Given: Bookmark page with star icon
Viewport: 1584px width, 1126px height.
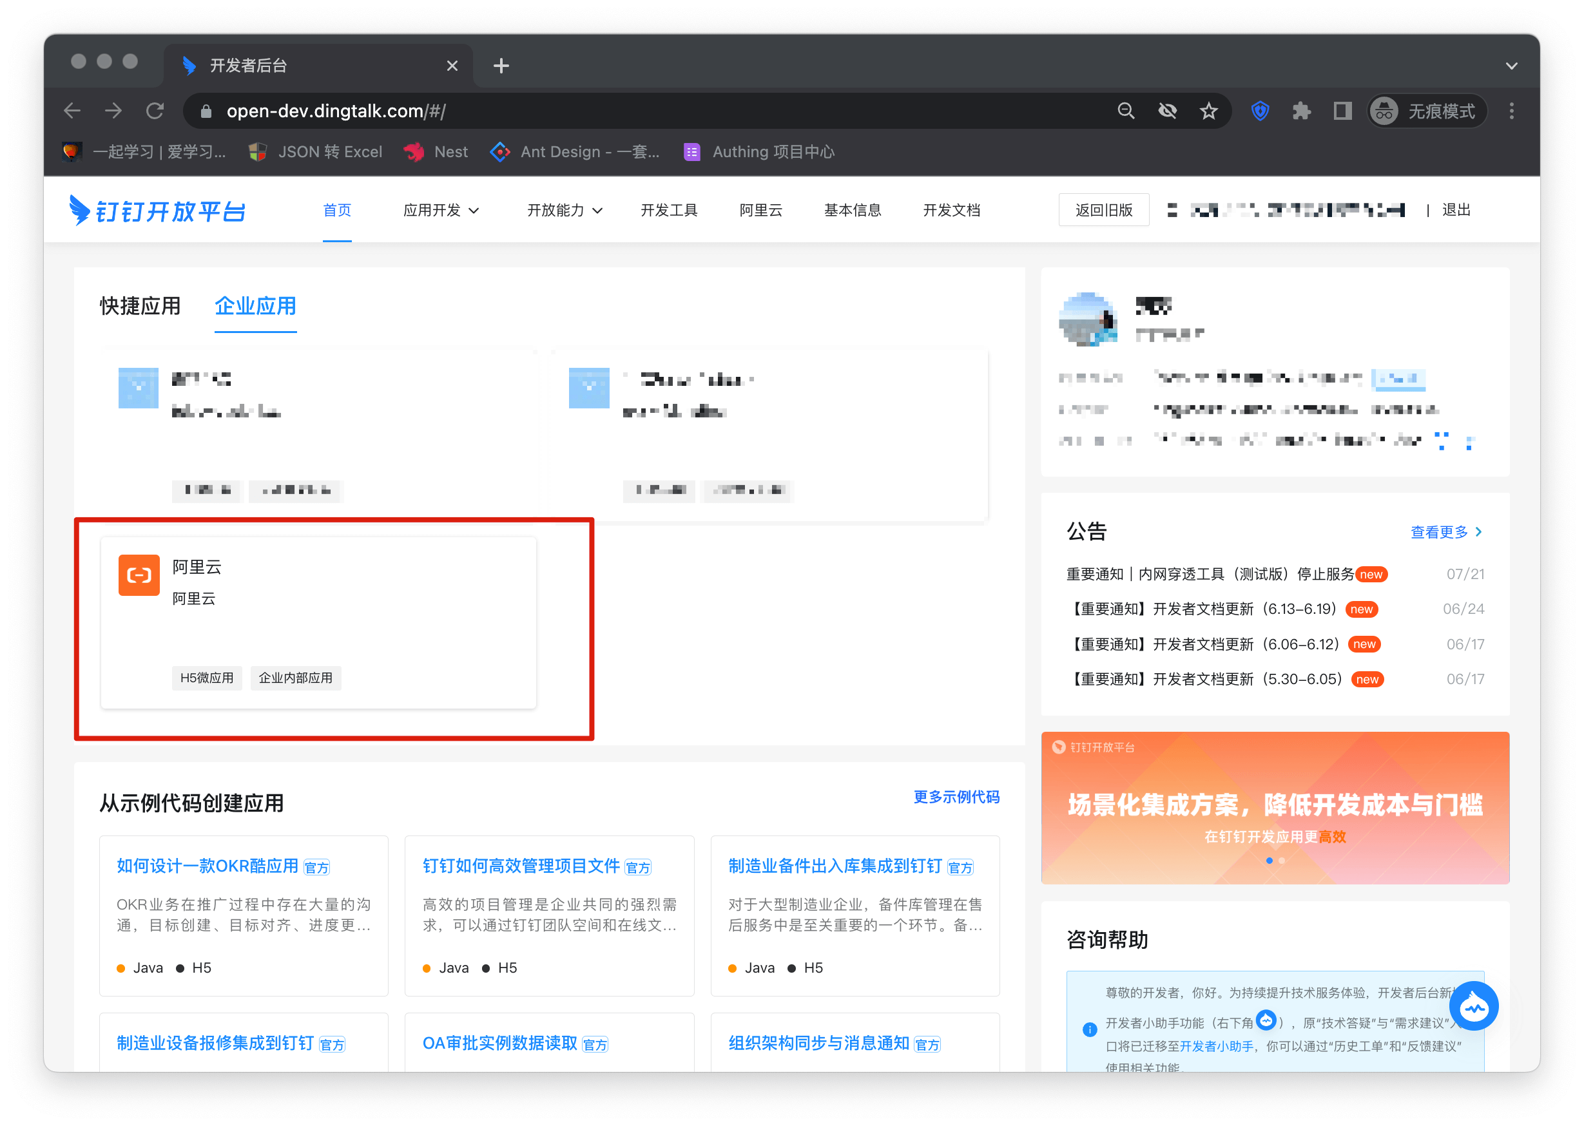Looking at the screenshot, I should click(x=1209, y=111).
